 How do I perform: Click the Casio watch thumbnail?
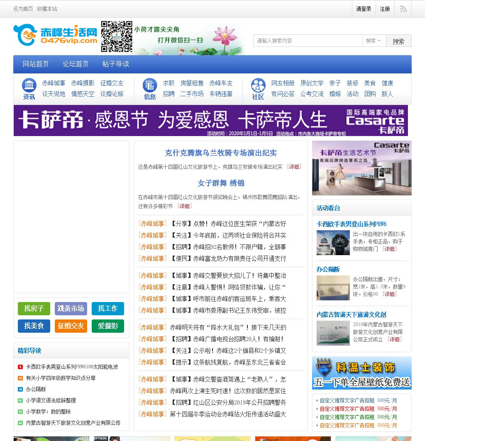tap(333, 242)
